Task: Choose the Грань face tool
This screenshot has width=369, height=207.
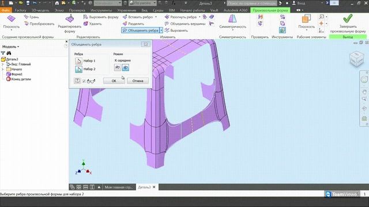Action: 32,17
